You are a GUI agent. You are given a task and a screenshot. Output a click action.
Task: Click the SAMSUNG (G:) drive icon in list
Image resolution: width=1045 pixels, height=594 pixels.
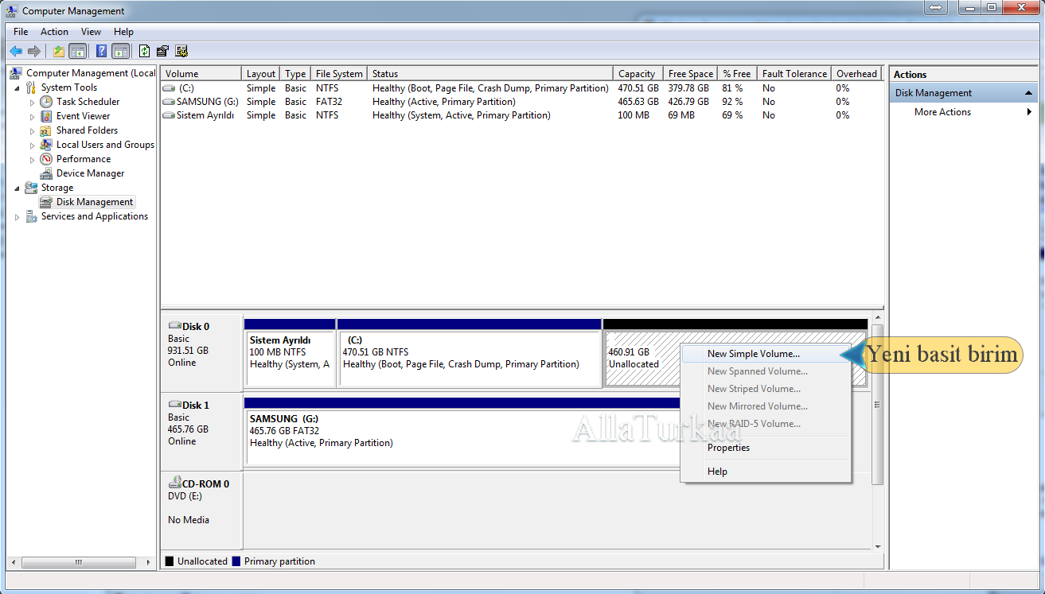click(169, 102)
